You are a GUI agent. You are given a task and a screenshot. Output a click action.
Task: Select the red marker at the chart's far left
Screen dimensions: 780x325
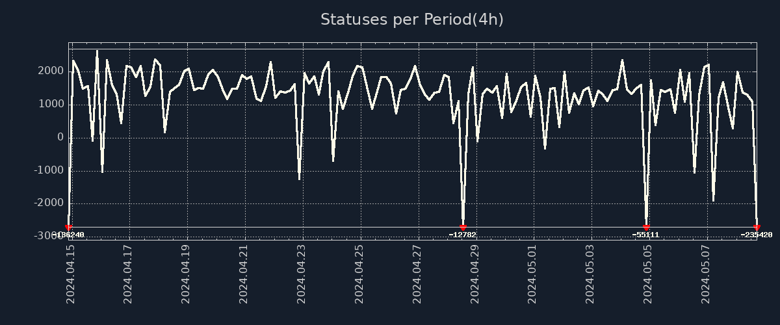click(69, 227)
